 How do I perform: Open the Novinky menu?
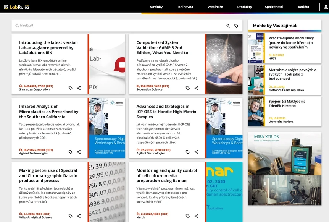156,7
